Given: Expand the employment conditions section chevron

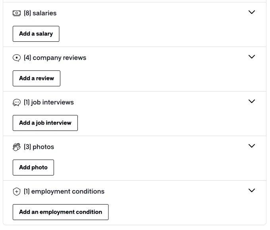Looking at the screenshot, I should coord(252,190).
